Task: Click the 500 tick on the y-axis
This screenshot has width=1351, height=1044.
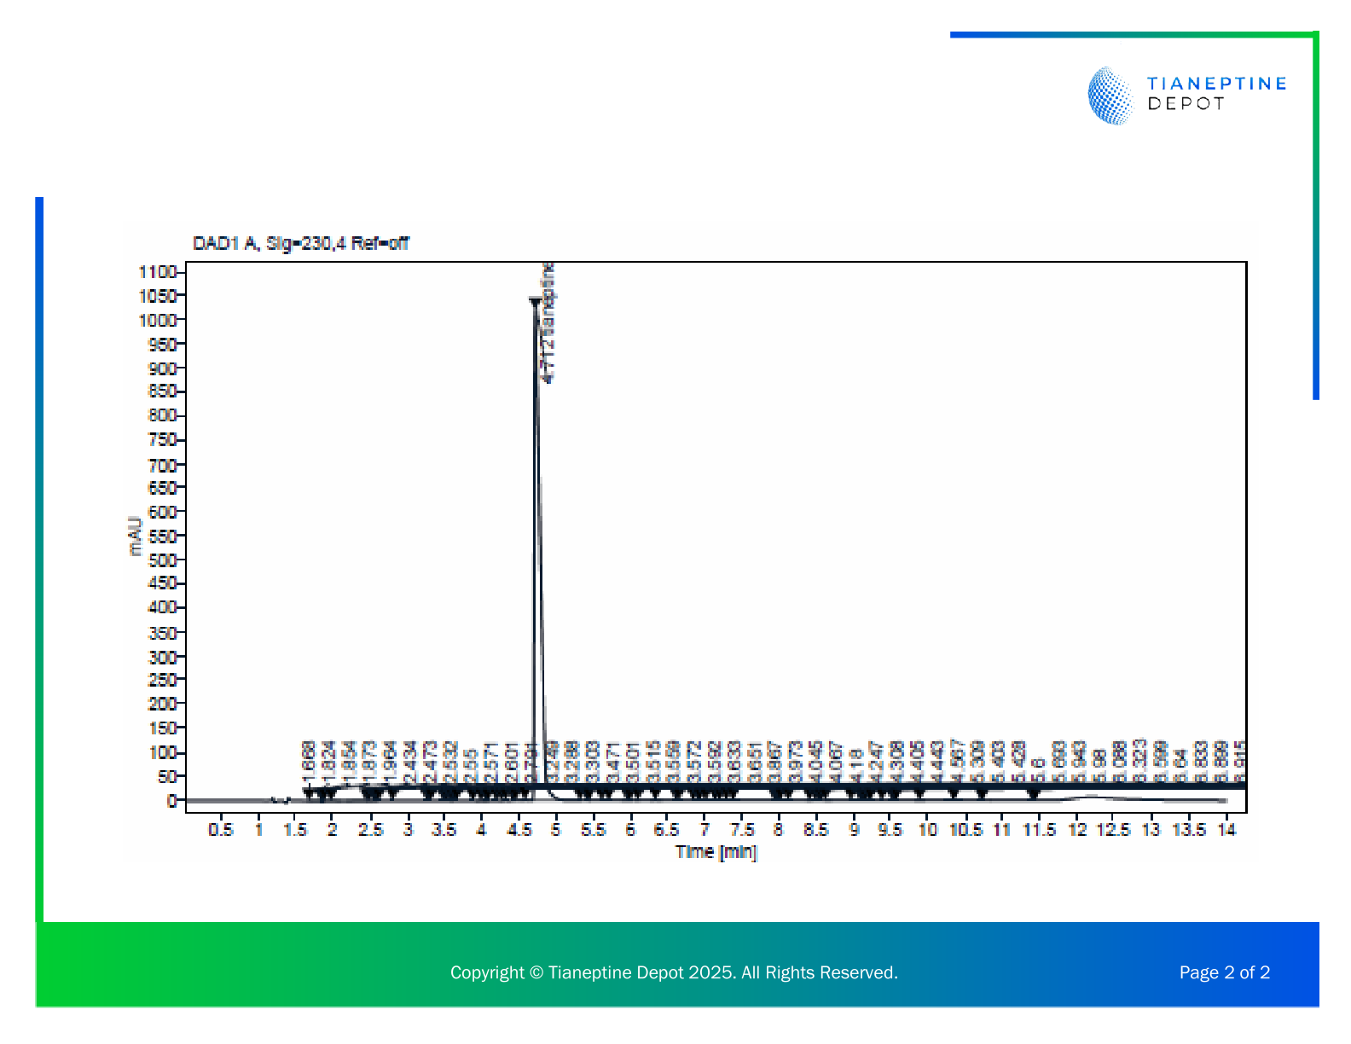Action: pos(162,560)
